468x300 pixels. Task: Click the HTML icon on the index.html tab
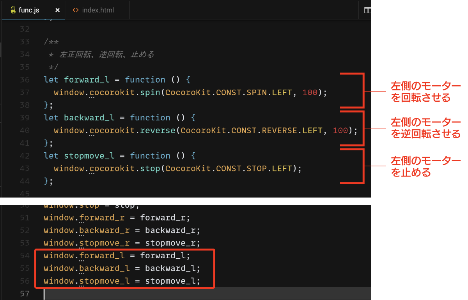click(x=76, y=10)
